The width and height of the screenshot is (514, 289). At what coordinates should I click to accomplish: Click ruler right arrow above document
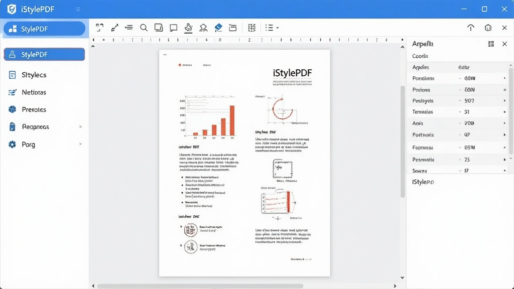point(402,40)
